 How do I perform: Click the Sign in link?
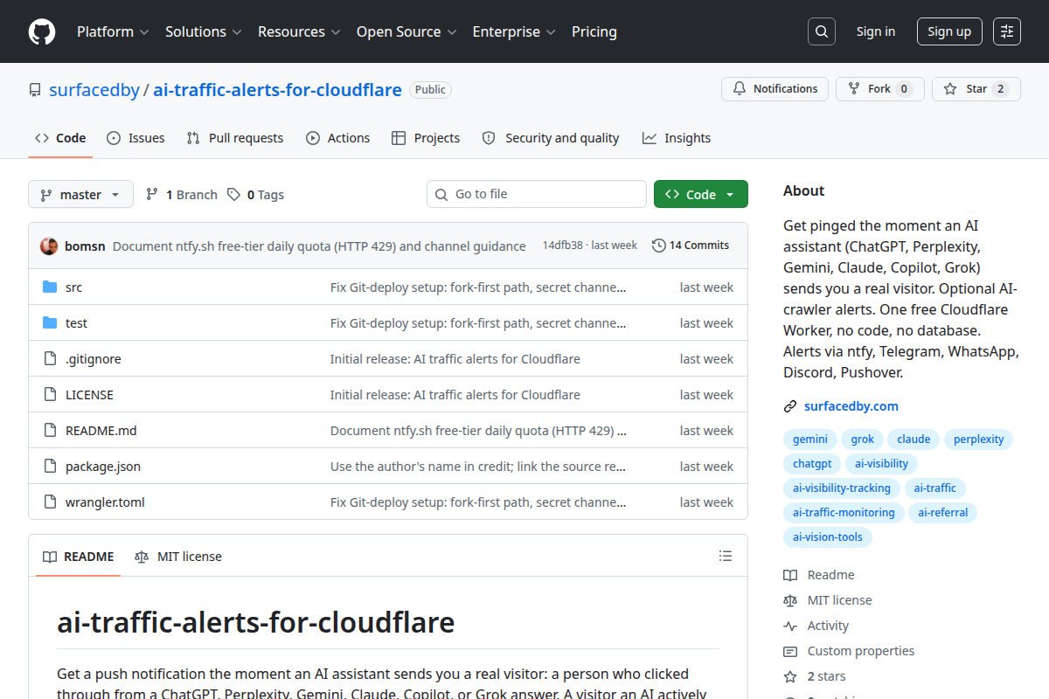(x=876, y=31)
